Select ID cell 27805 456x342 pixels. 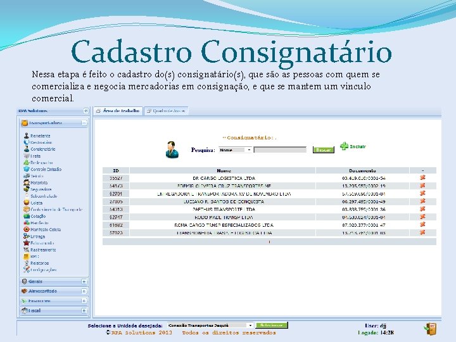pos(116,201)
